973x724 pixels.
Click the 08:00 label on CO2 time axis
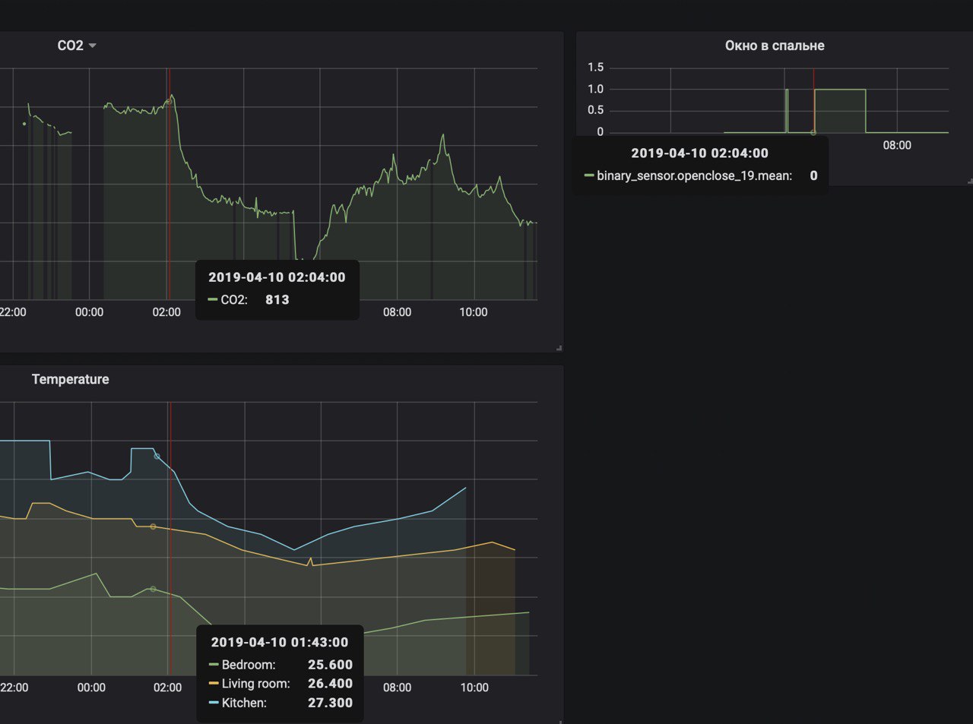(x=397, y=311)
